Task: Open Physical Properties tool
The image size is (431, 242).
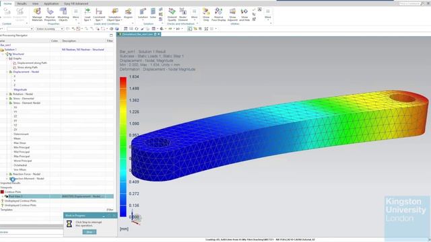Action: point(50,14)
